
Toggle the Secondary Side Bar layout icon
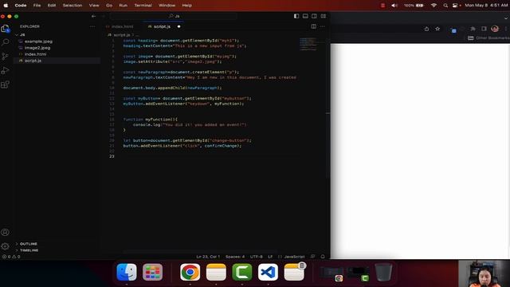[x=314, y=16]
